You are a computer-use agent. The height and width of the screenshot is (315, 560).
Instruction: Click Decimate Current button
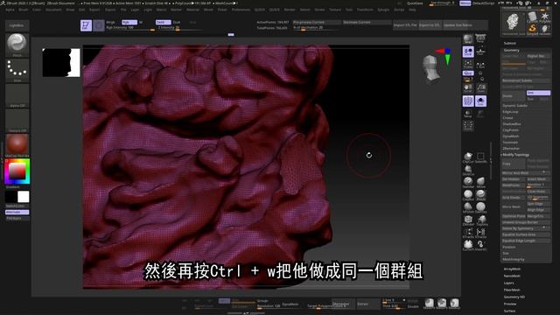(367, 22)
